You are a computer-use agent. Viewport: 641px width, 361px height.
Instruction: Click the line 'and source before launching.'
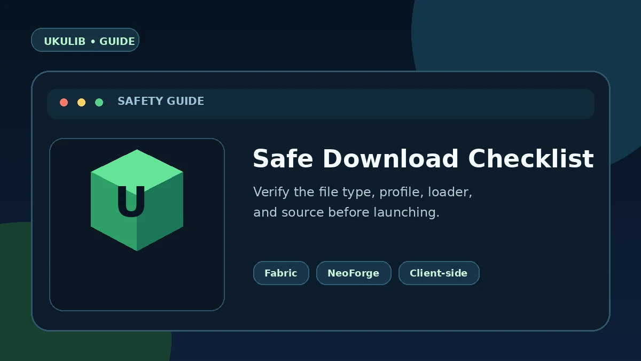pyautogui.click(x=346, y=212)
